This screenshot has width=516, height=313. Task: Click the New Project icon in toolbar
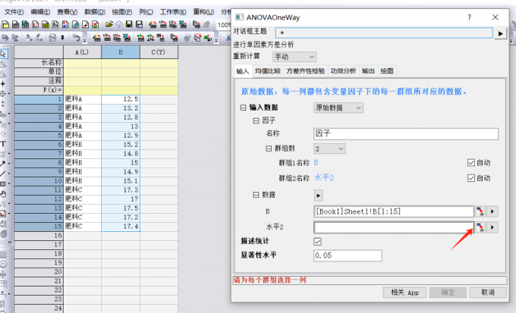(5, 24)
